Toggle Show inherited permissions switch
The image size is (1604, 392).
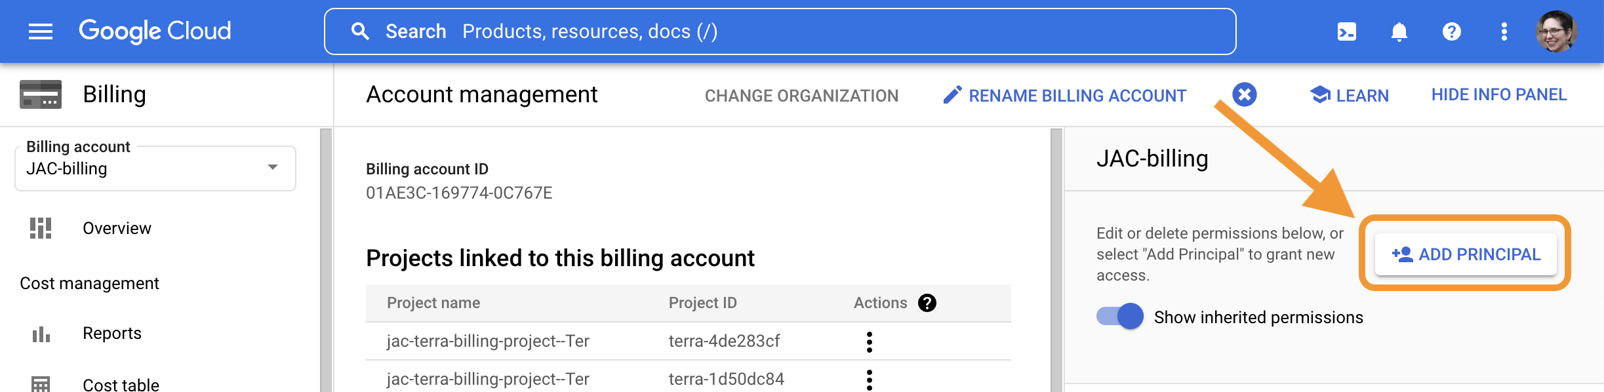1120,317
